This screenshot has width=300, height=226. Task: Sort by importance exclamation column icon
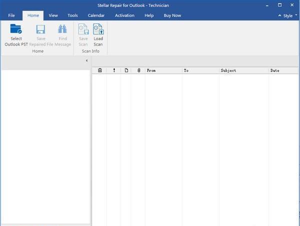(x=114, y=71)
